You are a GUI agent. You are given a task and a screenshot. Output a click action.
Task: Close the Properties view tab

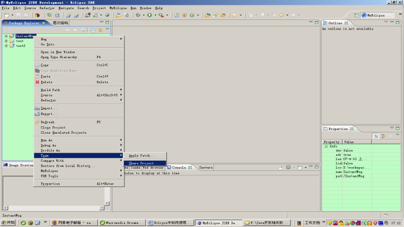pos(352,129)
